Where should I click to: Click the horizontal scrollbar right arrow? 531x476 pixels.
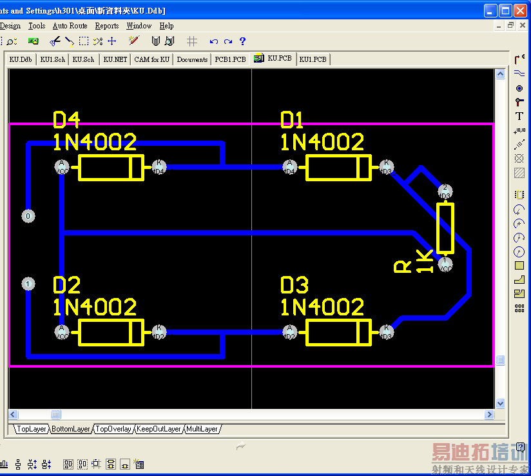click(x=488, y=414)
